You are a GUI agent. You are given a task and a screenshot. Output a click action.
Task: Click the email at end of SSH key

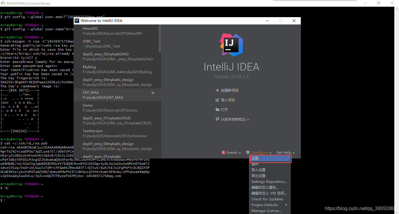[103, 176]
